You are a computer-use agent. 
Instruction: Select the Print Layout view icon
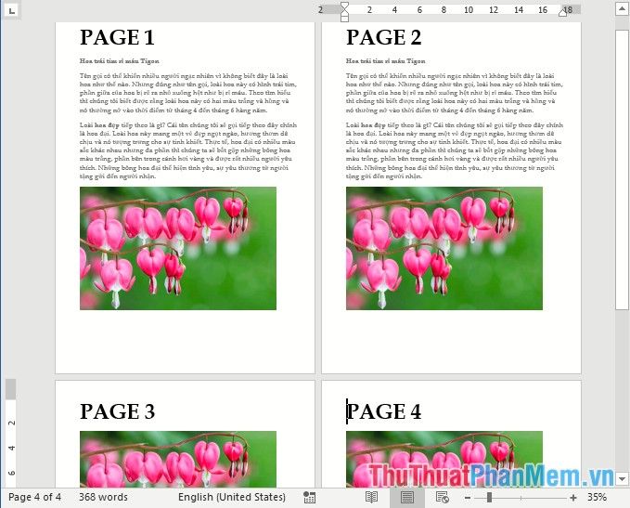(406, 498)
